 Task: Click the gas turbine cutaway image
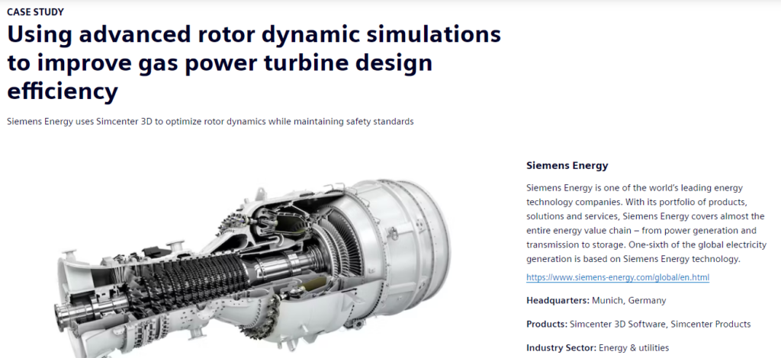[252, 267]
